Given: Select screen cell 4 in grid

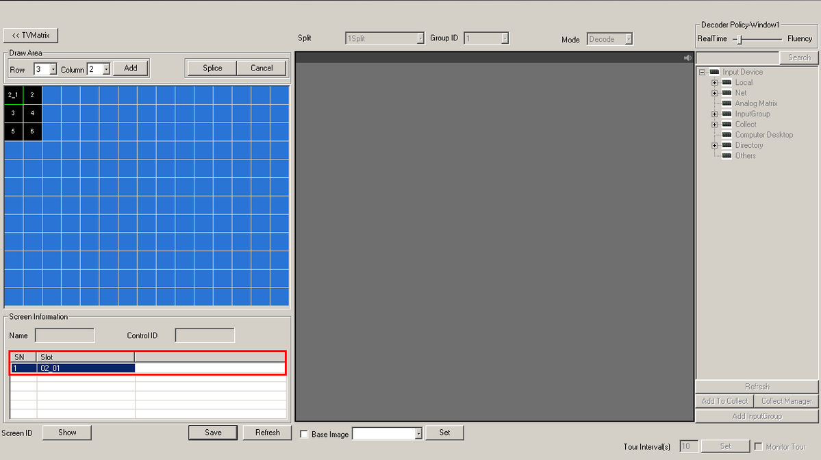Looking at the screenshot, I should [32, 113].
